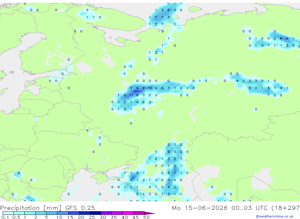Click the '8' precipitation value on the map
This screenshot has height=219, width=300.
(x=281, y=39)
